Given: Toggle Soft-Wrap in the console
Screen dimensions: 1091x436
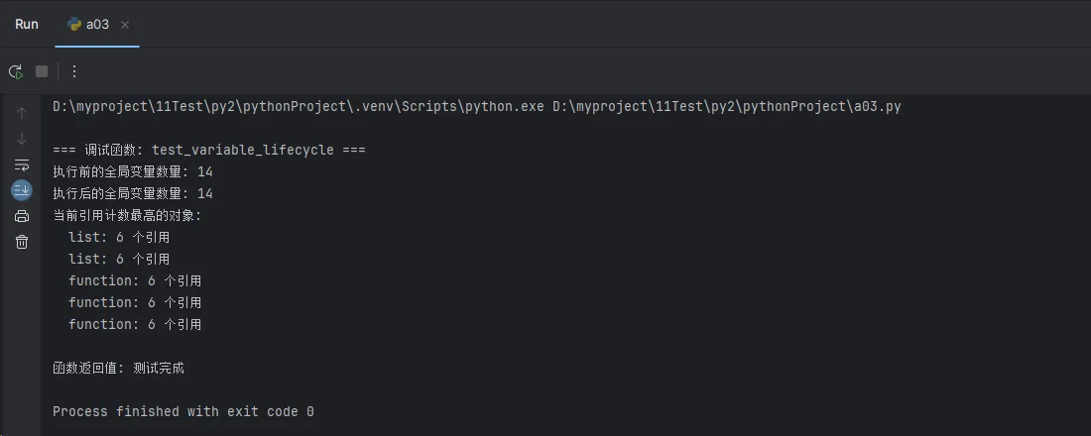Looking at the screenshot, I should [22, 164].
